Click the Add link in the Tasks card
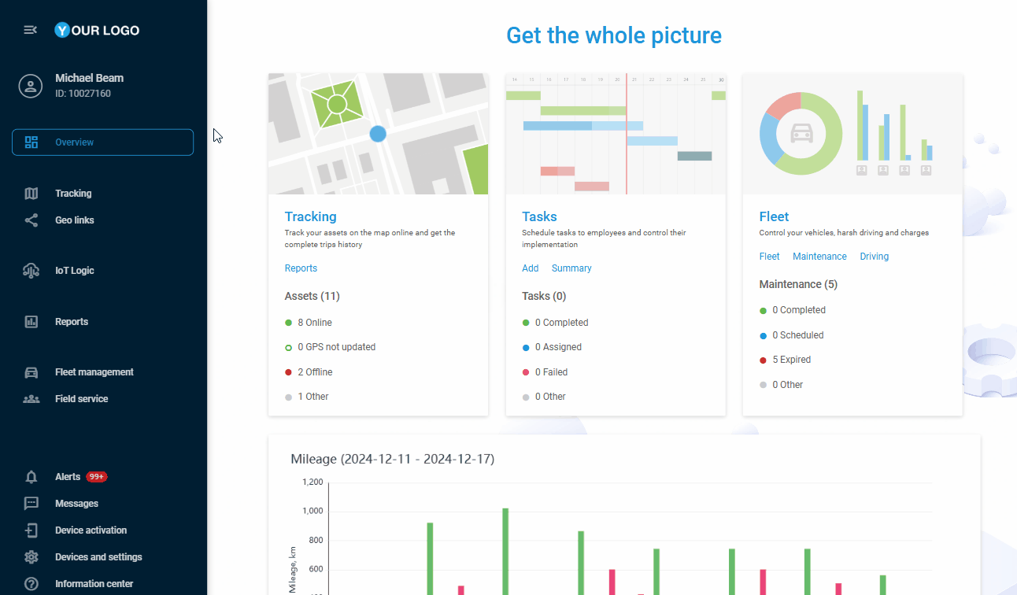Screen dimensions: 1017x595 [531, 268]
